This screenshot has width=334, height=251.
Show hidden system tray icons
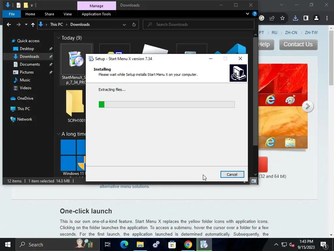point(276,244)
